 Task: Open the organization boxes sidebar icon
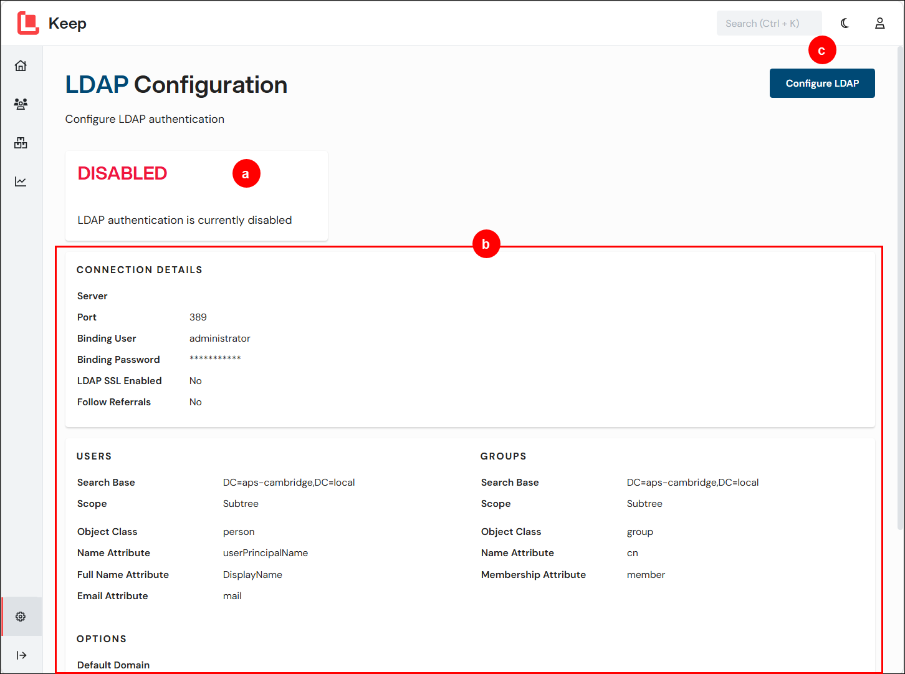click(21, 143)
